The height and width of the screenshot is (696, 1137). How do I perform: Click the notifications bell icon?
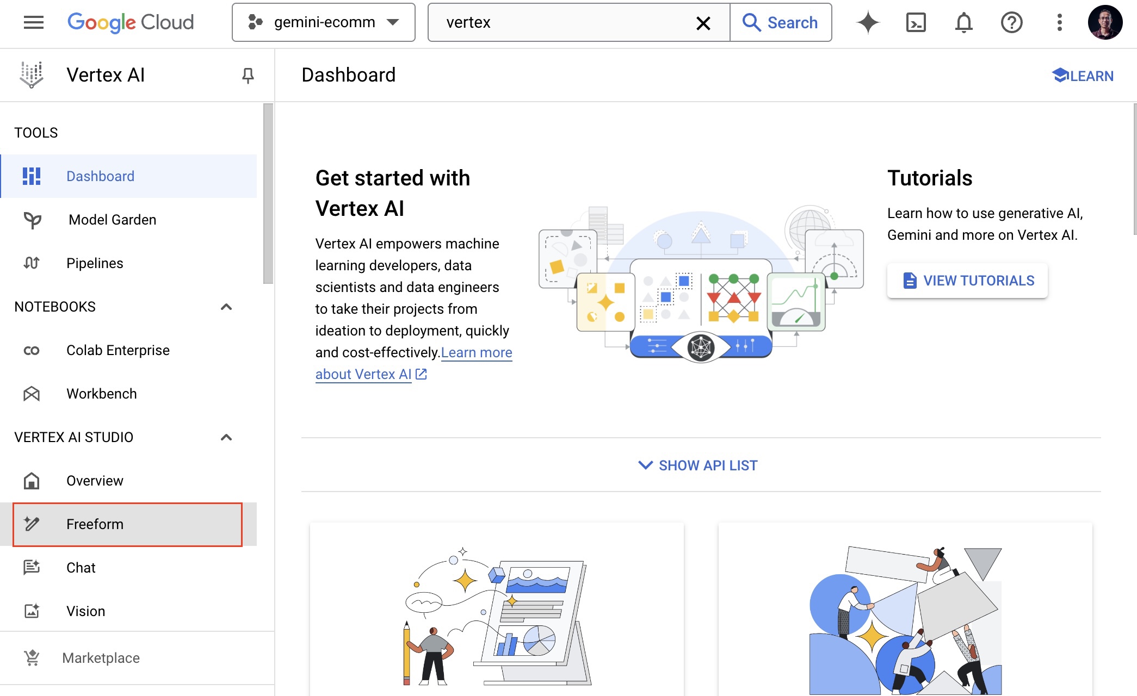[x=963, y=22]
